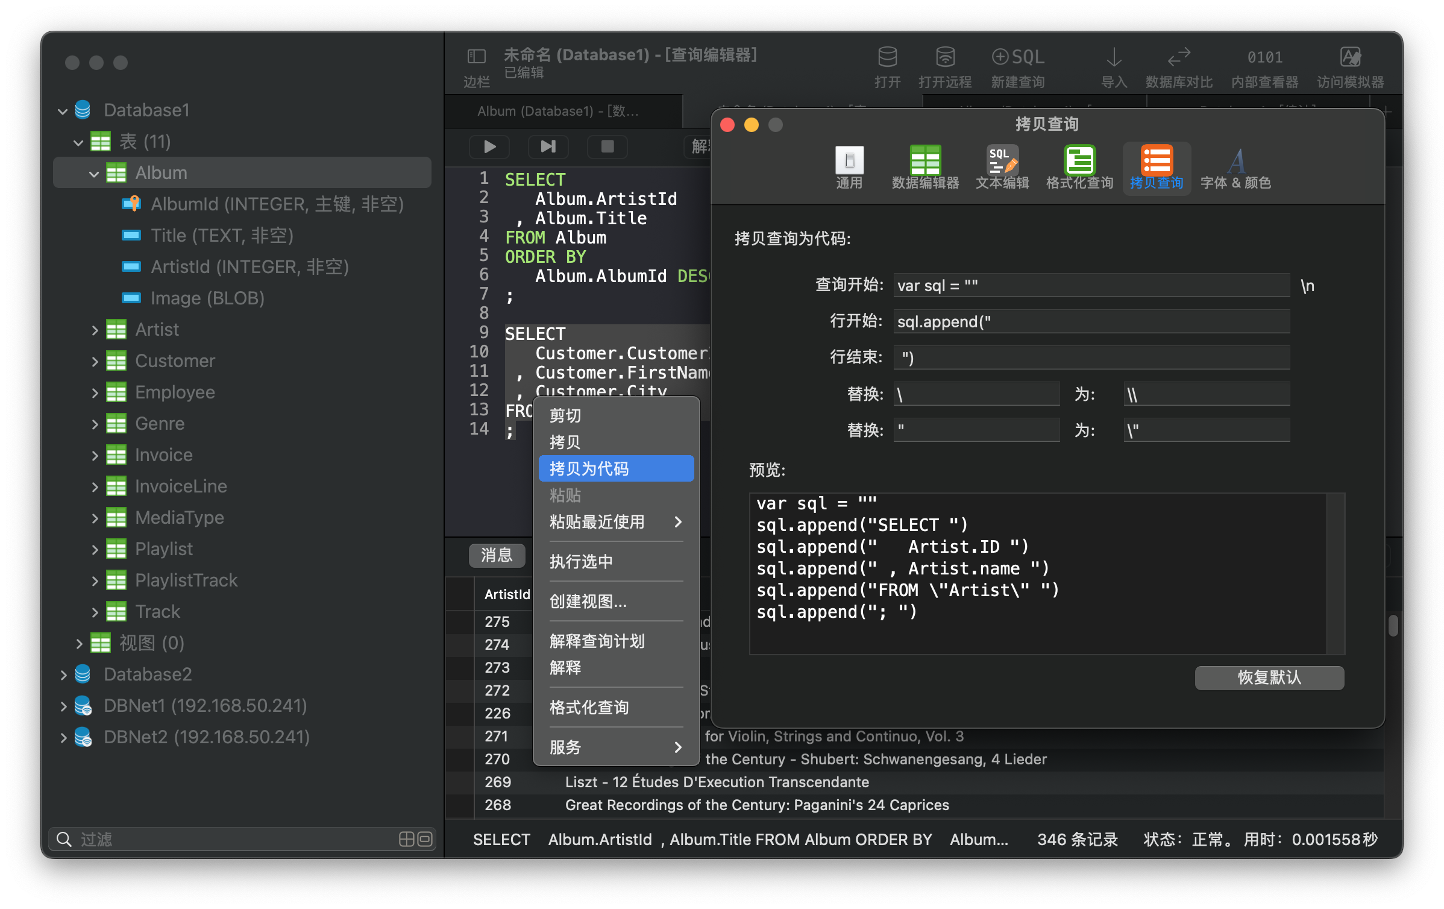The image size is (1444, 909).
Task: Switch to the Album (Database1) tab
Action: pos(563,111)
